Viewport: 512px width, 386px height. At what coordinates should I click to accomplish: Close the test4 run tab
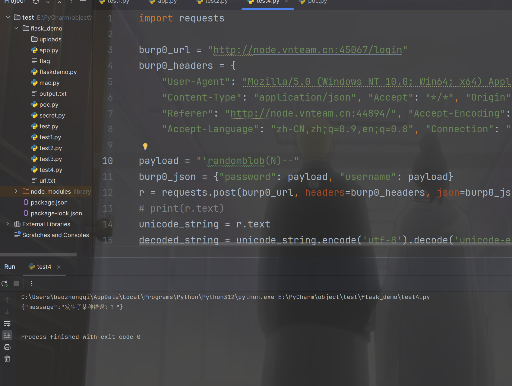pos(59,267)
